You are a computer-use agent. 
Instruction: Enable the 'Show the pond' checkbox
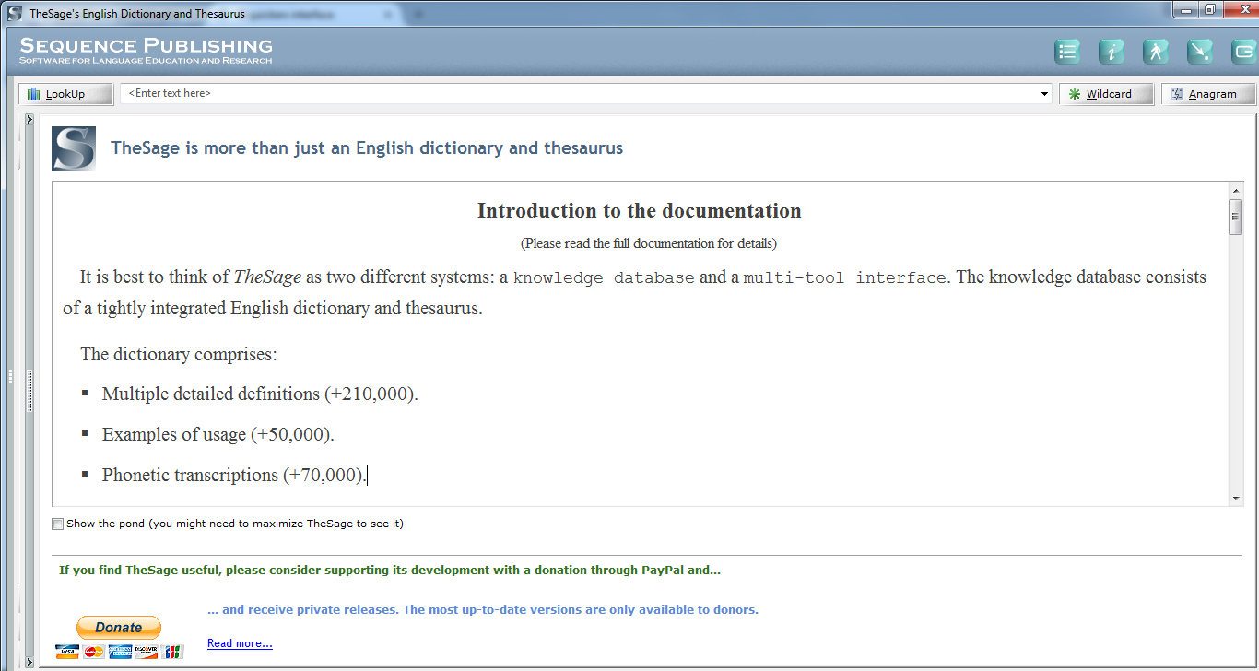(58, 524)
